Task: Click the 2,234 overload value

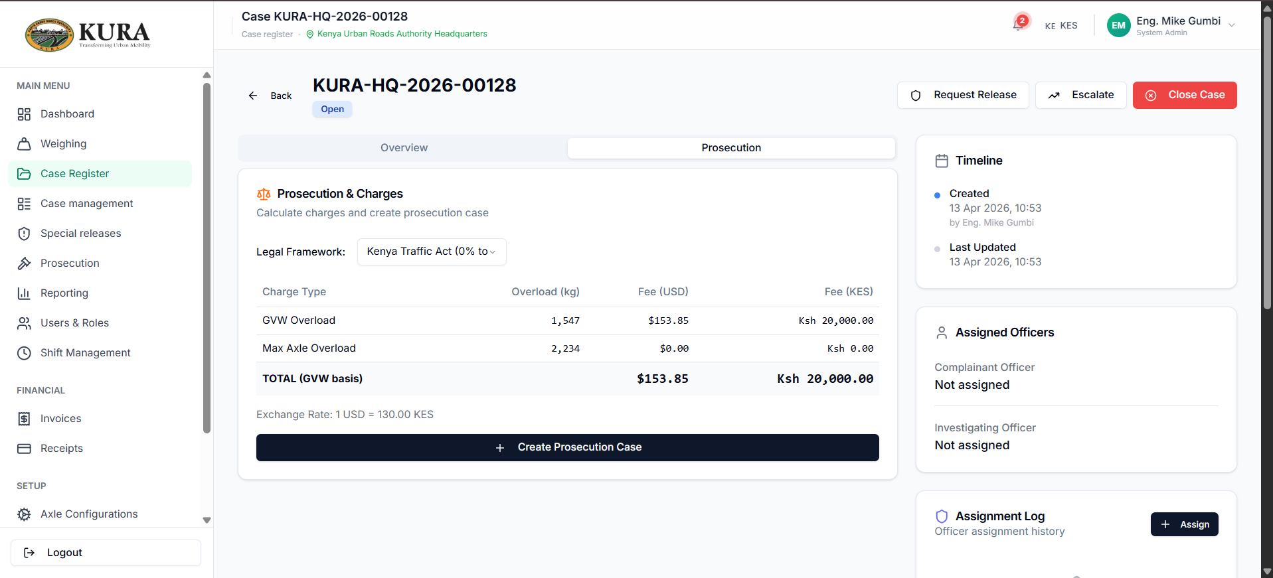Action: [565, 348]
